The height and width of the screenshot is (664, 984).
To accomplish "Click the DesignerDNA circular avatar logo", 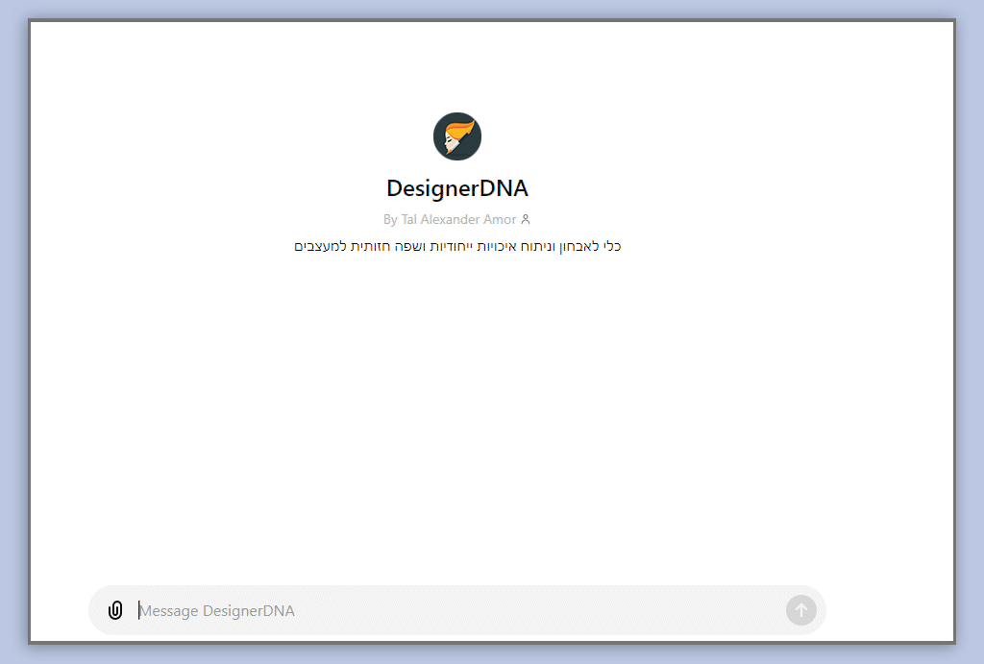I will point(456,136).
